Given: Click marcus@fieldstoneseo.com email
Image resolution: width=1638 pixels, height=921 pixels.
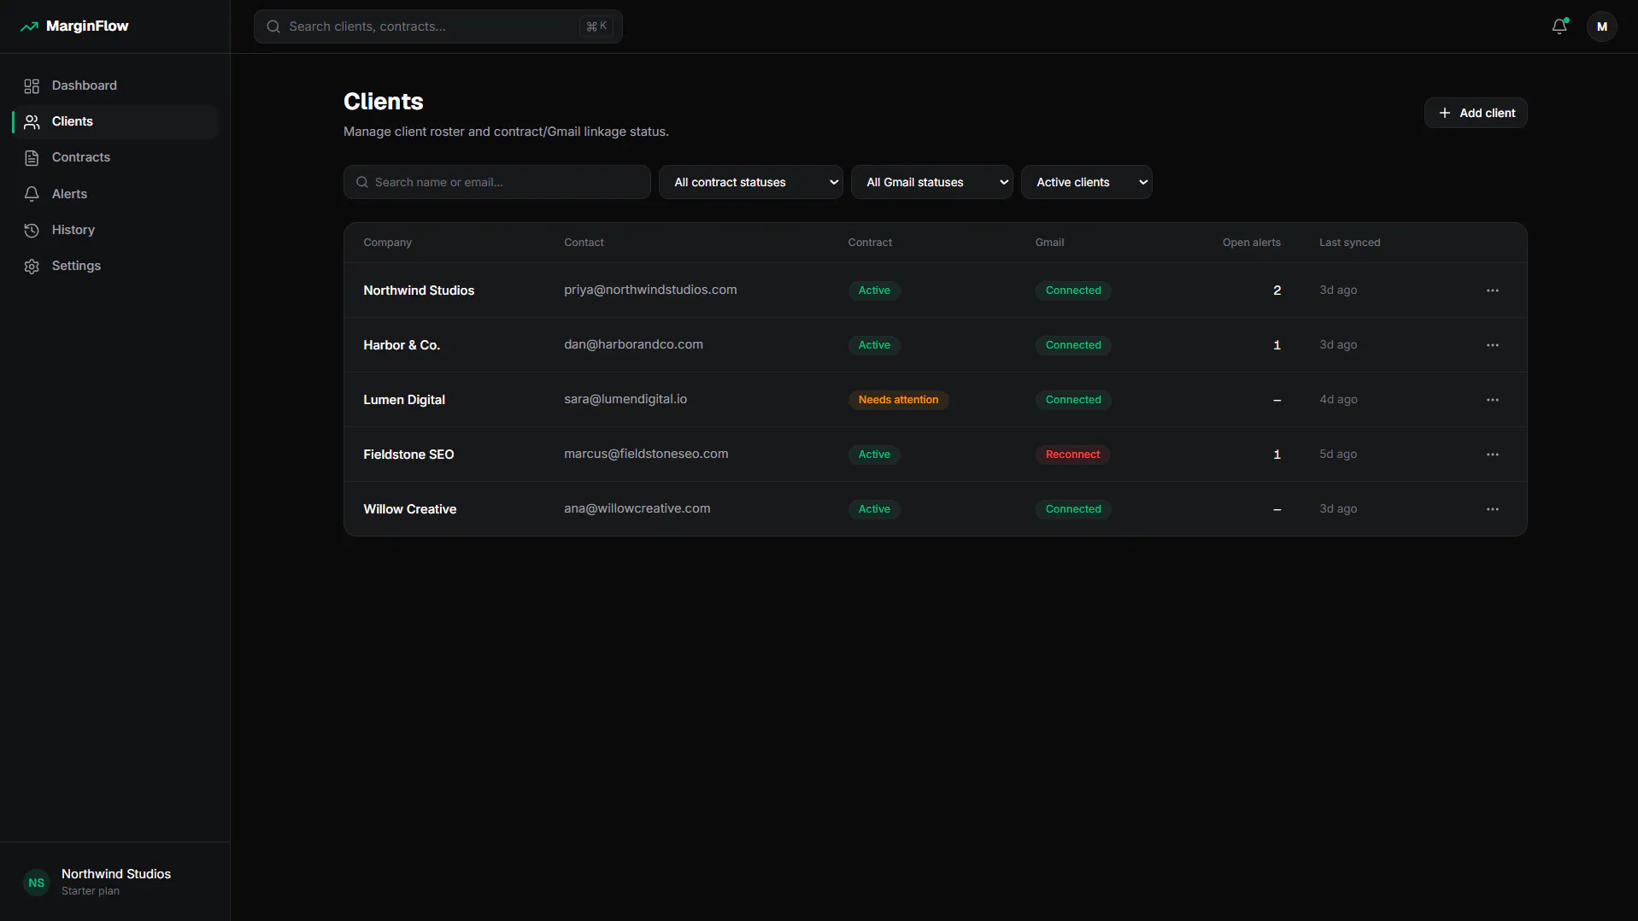Looking at the screenshot, I should 646,454.
